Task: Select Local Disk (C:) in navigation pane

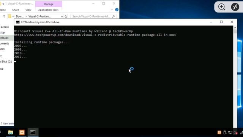Action: (x=6, y=62)
